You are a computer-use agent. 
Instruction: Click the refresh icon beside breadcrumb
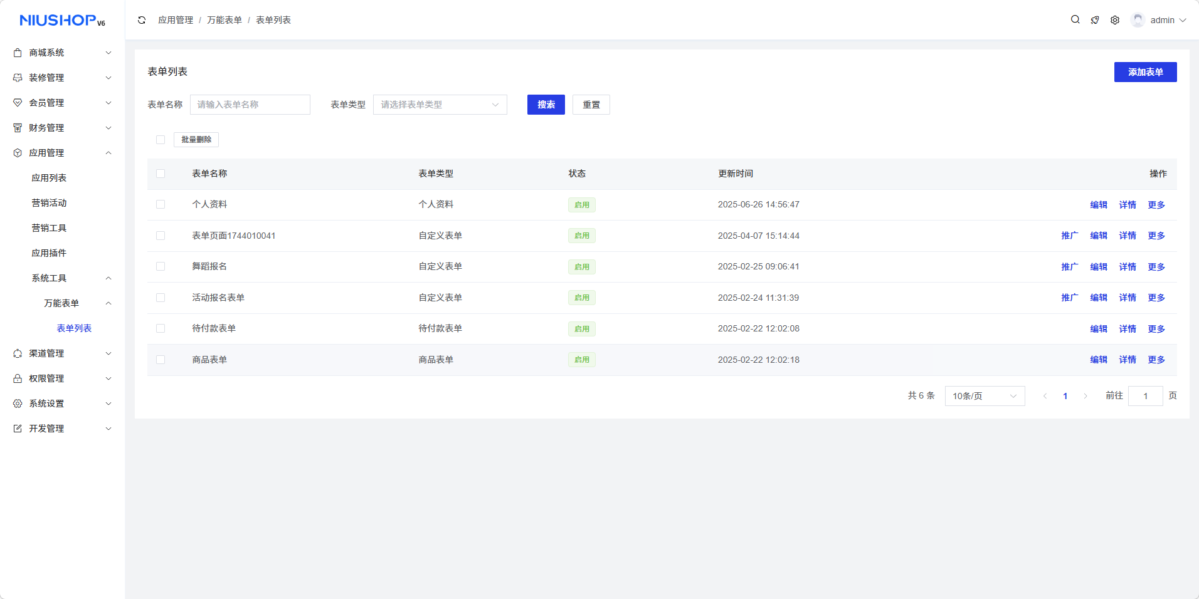[x=142, y=20]
